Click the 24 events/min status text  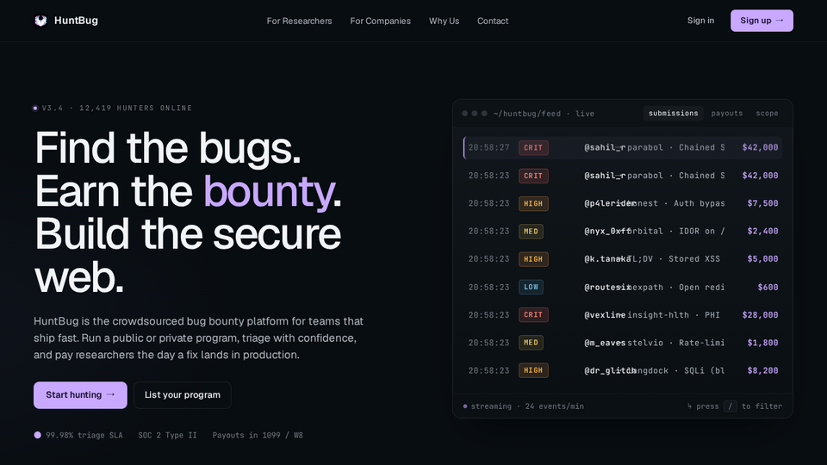(554, 406)
